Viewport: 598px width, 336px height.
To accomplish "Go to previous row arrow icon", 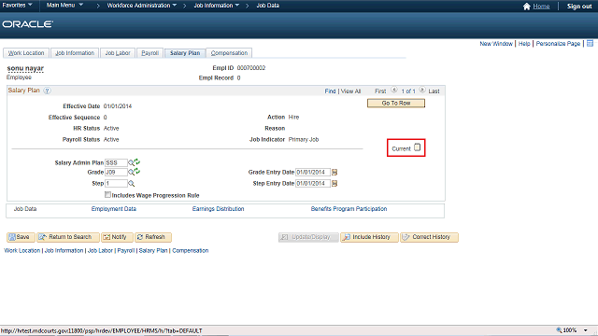I will coord(394,91).
